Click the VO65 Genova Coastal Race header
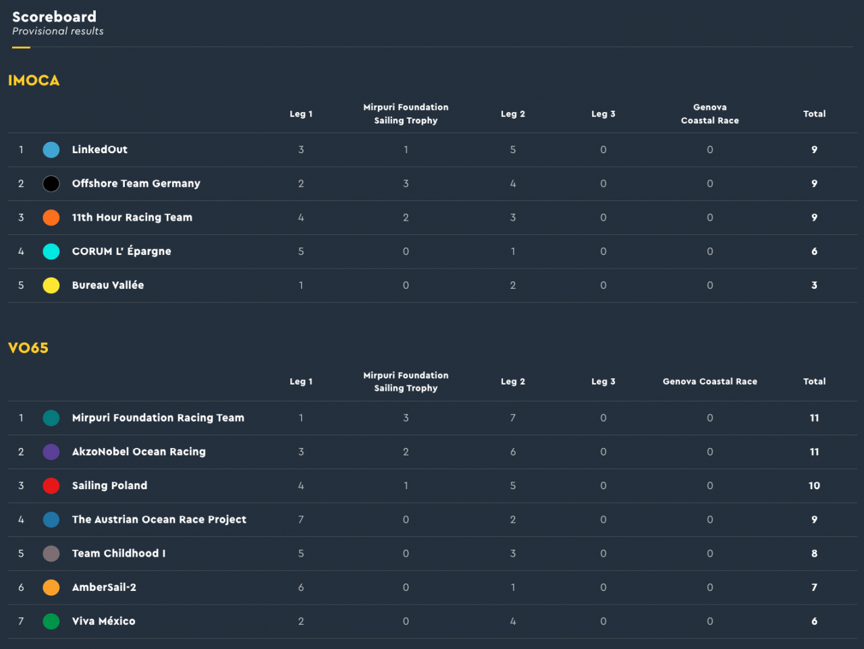This screenshot has width=864, height=649. [709, 382]
